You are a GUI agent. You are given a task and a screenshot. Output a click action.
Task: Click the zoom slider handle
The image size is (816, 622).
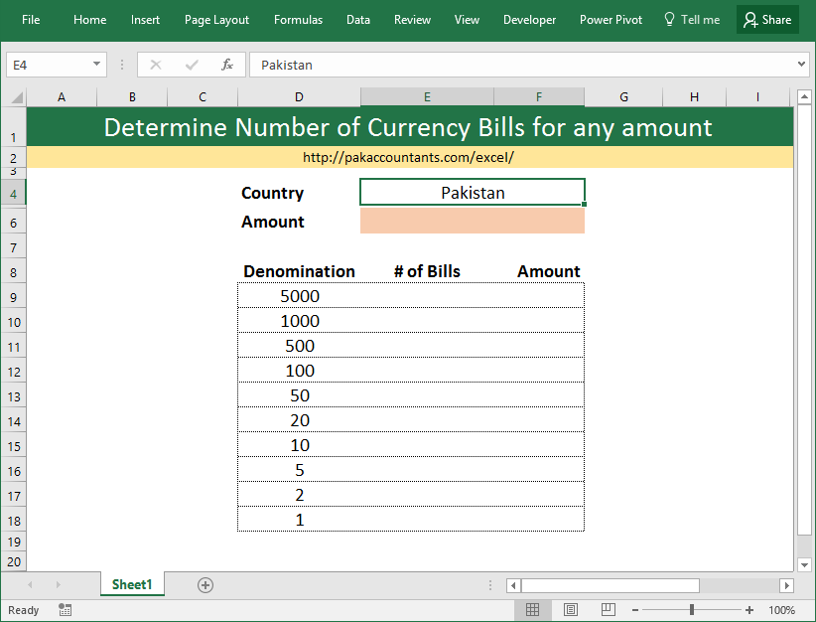click(x=692, y=609)
